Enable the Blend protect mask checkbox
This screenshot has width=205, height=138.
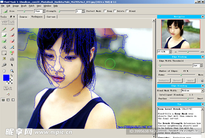pos(127,11)
